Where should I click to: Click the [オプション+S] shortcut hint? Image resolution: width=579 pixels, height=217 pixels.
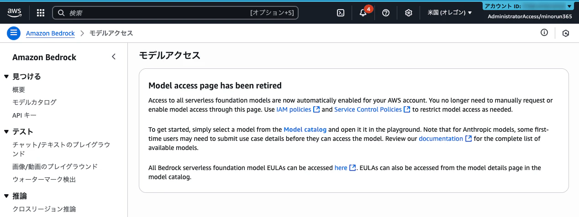272,13
